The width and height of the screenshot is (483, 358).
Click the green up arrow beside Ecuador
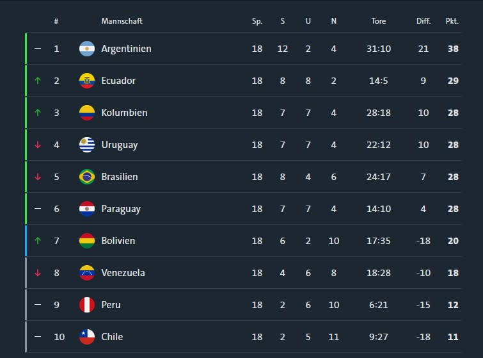38,81
